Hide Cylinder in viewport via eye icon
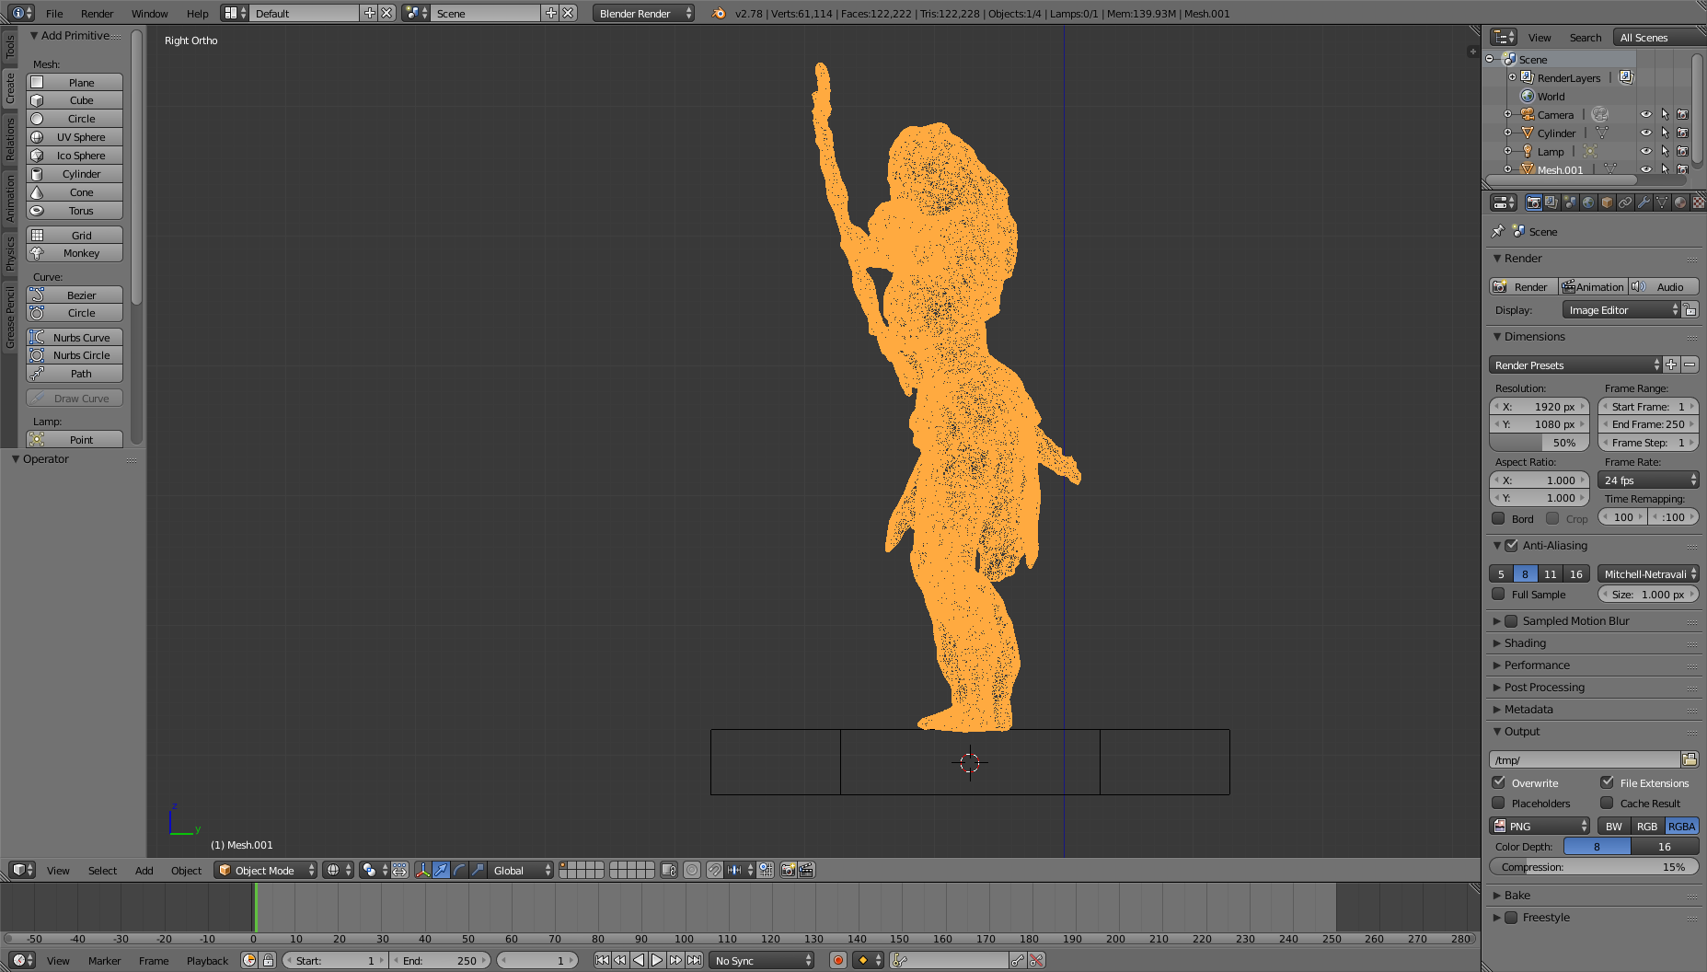Image resolution: width=1707 pixels, height=972 pixels. click(1646, 133)
